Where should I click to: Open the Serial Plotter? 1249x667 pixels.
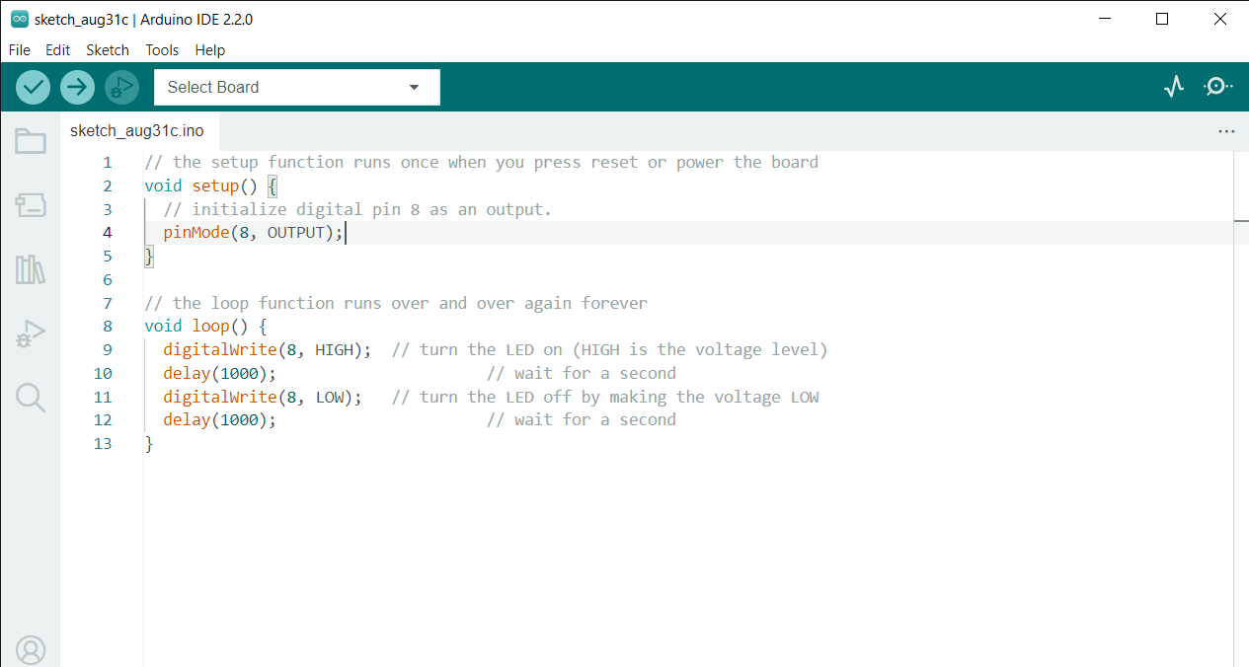(x=1173, y=87)
